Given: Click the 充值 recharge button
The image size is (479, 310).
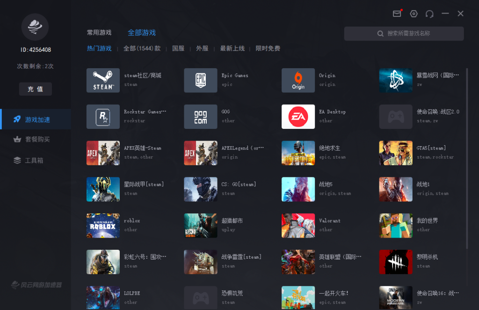Looking at the screenshot, I should [x=36, y=89].
